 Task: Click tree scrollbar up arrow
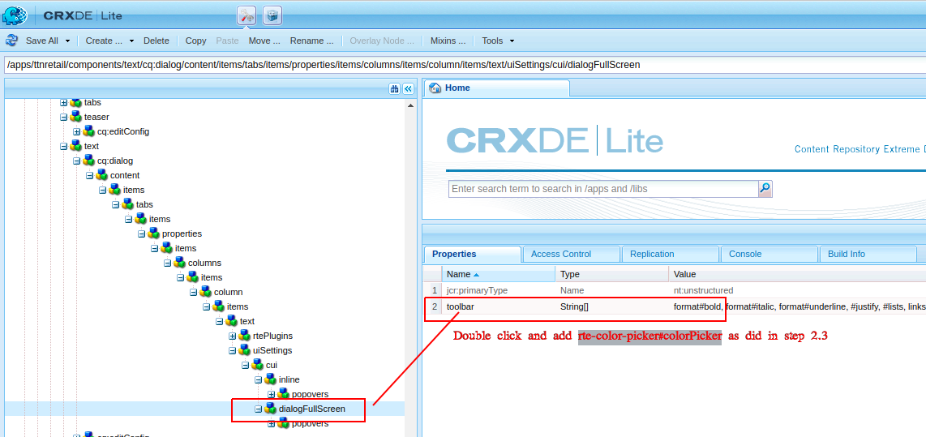pyautogui.click(x=411, y=105)
